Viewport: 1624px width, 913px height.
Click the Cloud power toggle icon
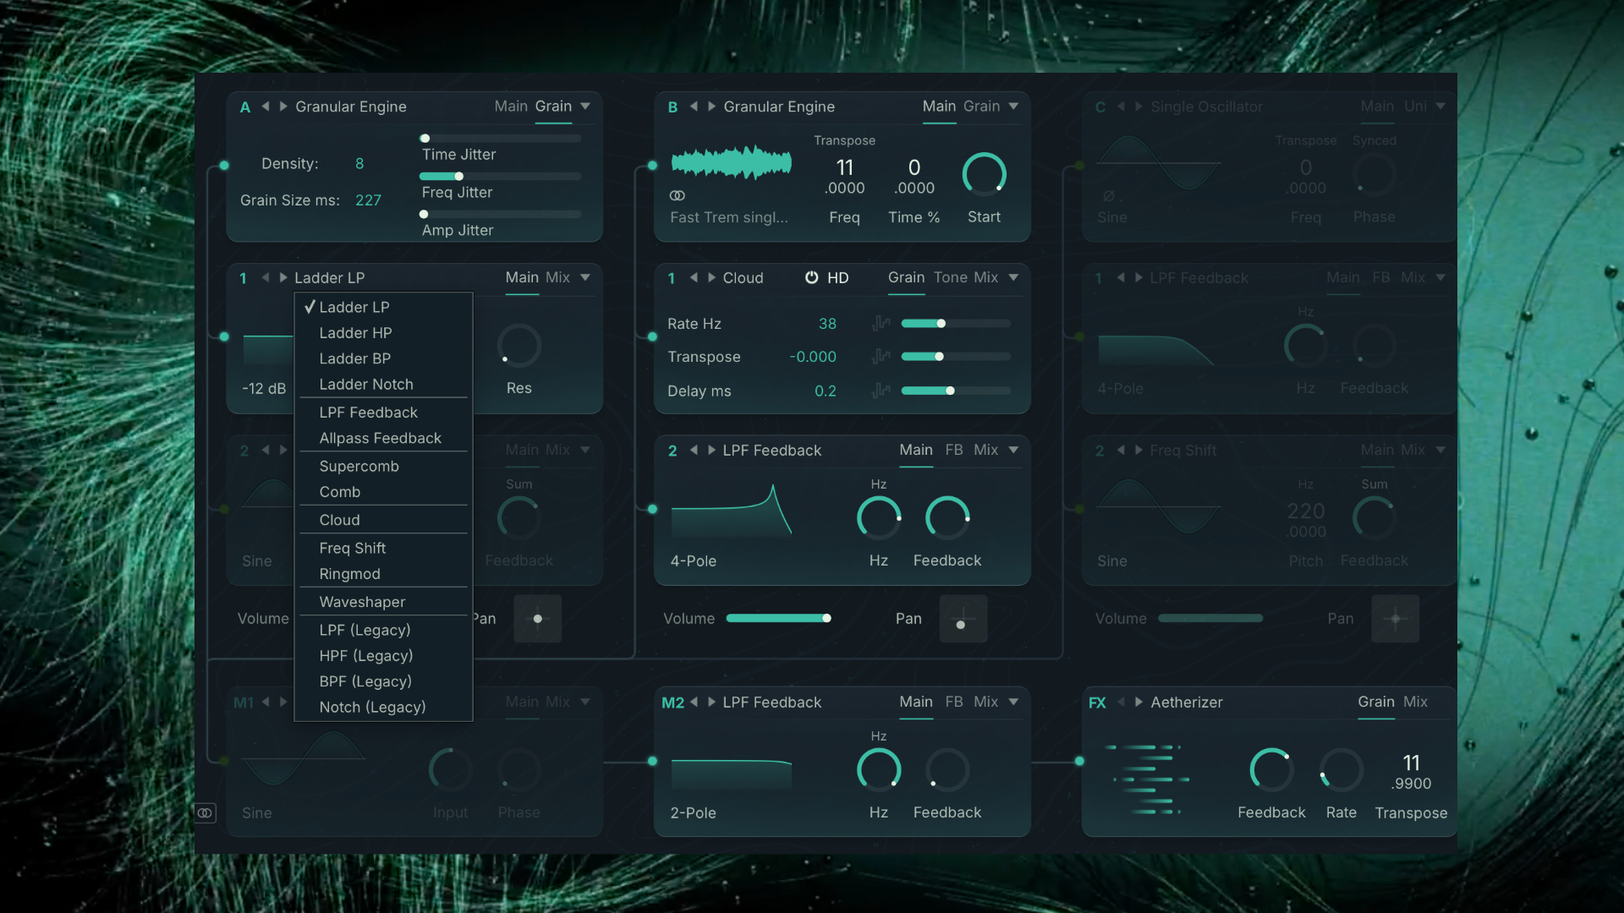[811, 277]
